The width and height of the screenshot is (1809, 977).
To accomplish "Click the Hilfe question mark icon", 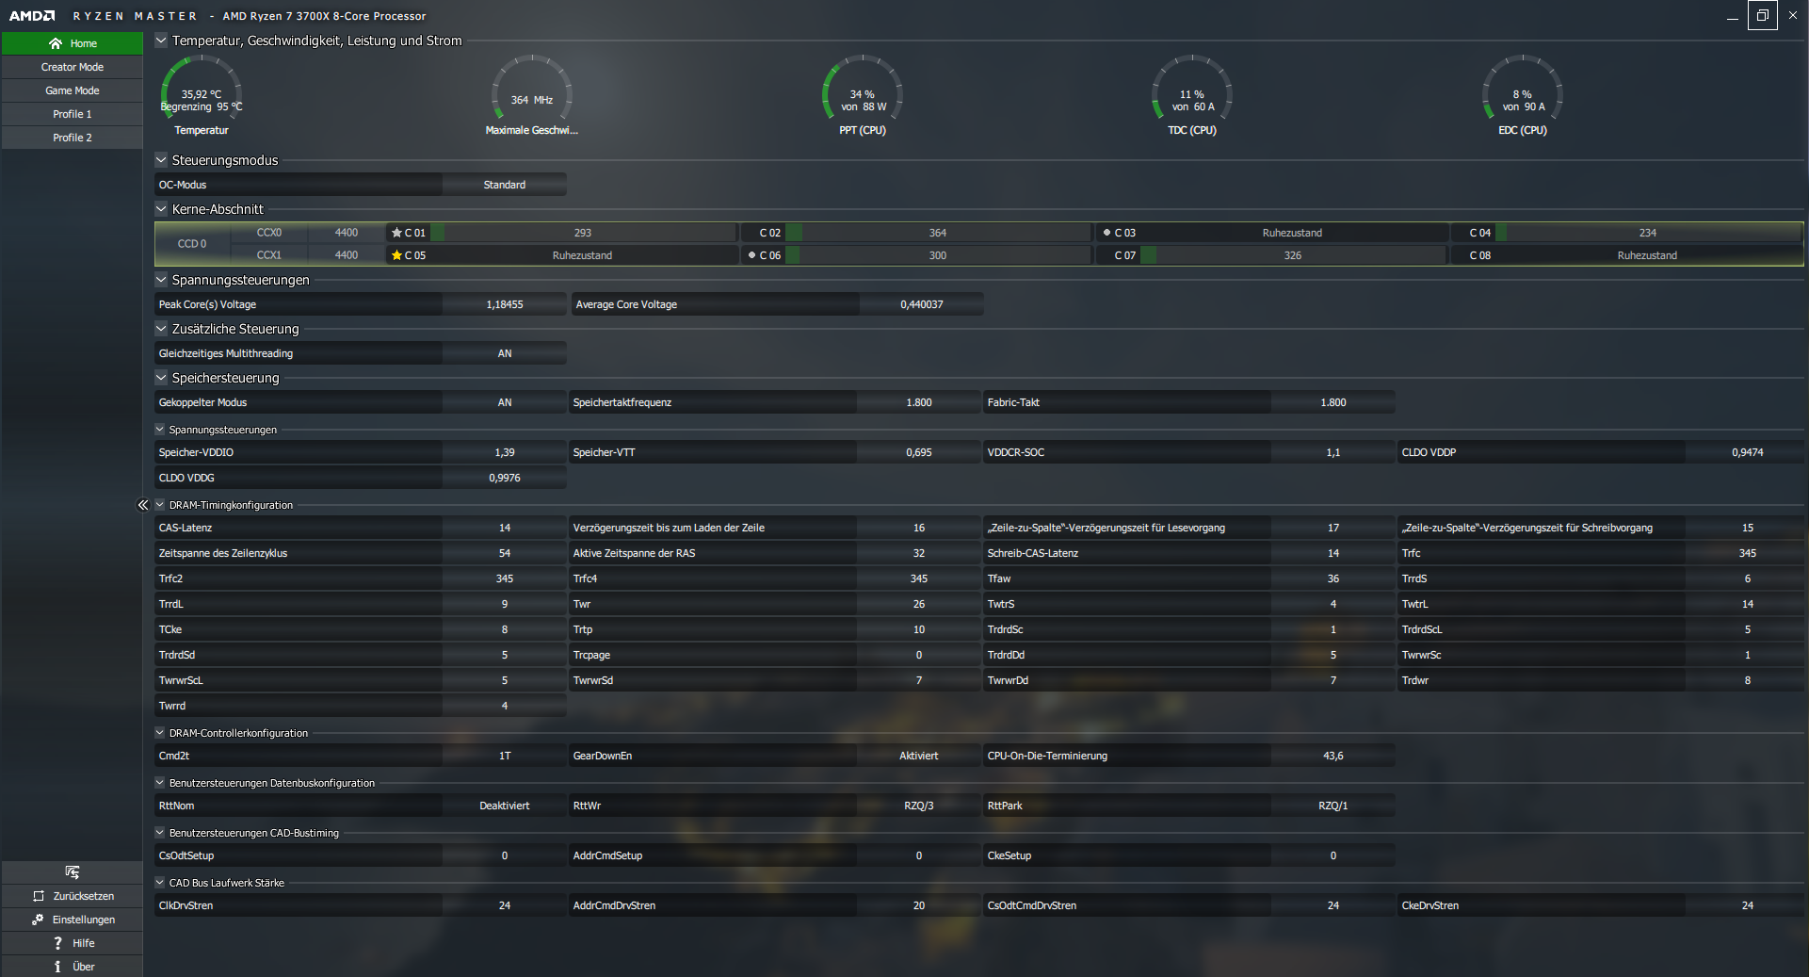I will (x=57, y=943).
